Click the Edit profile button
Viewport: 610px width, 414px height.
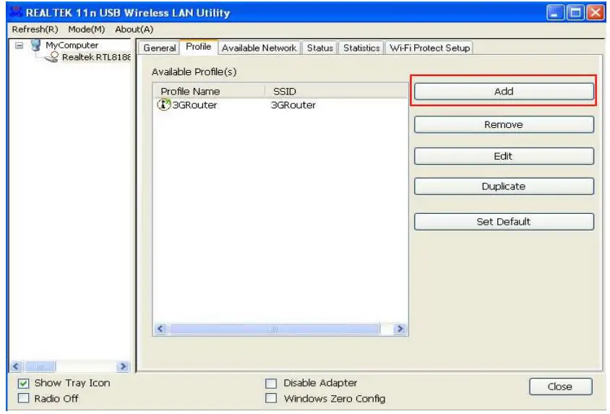click(x=504, y=156)
